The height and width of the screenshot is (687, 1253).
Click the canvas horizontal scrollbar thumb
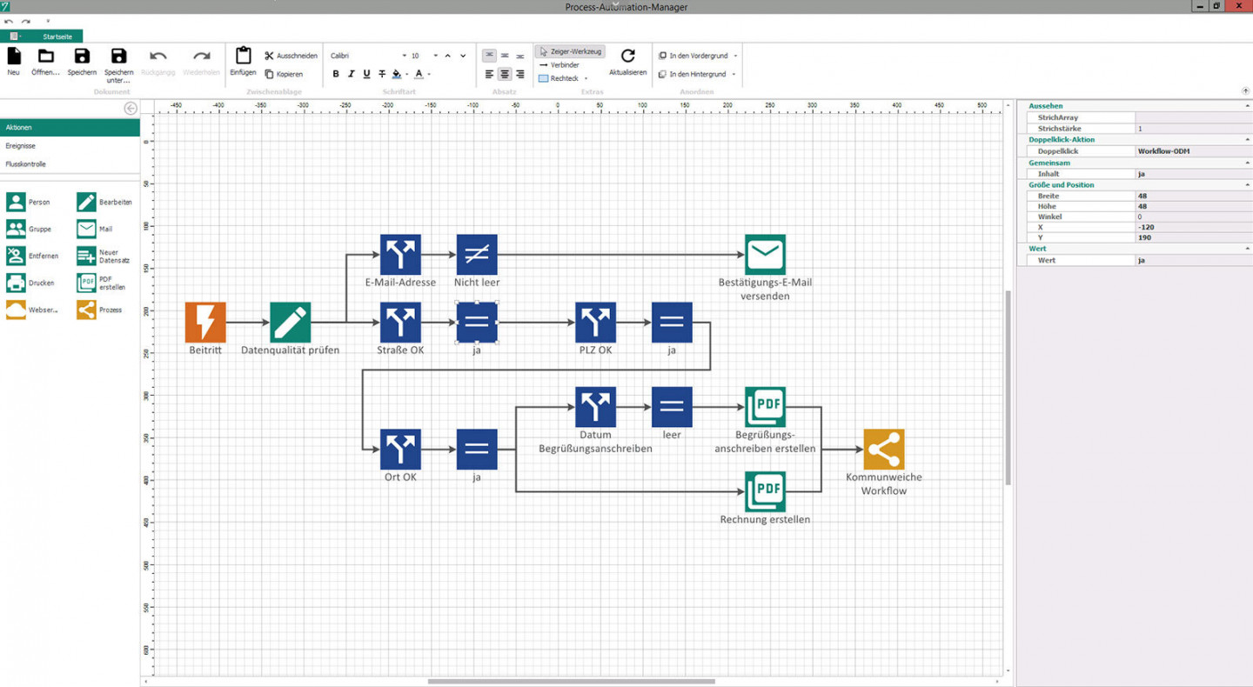tap(571, 682)
